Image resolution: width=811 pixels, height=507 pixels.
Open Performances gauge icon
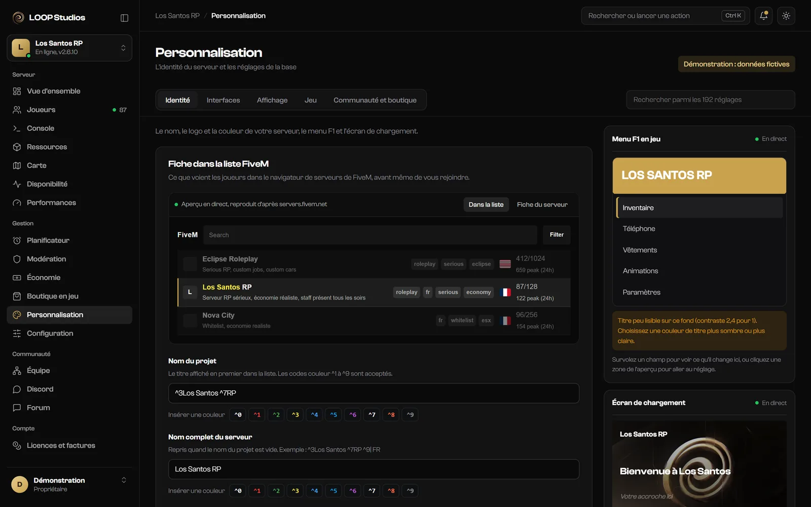(x=17, y=203)
